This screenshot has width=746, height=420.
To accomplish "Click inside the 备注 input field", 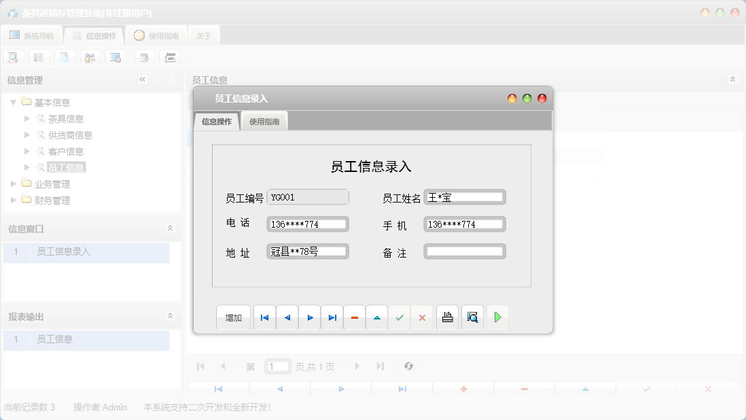I will [x=464, y=251].
